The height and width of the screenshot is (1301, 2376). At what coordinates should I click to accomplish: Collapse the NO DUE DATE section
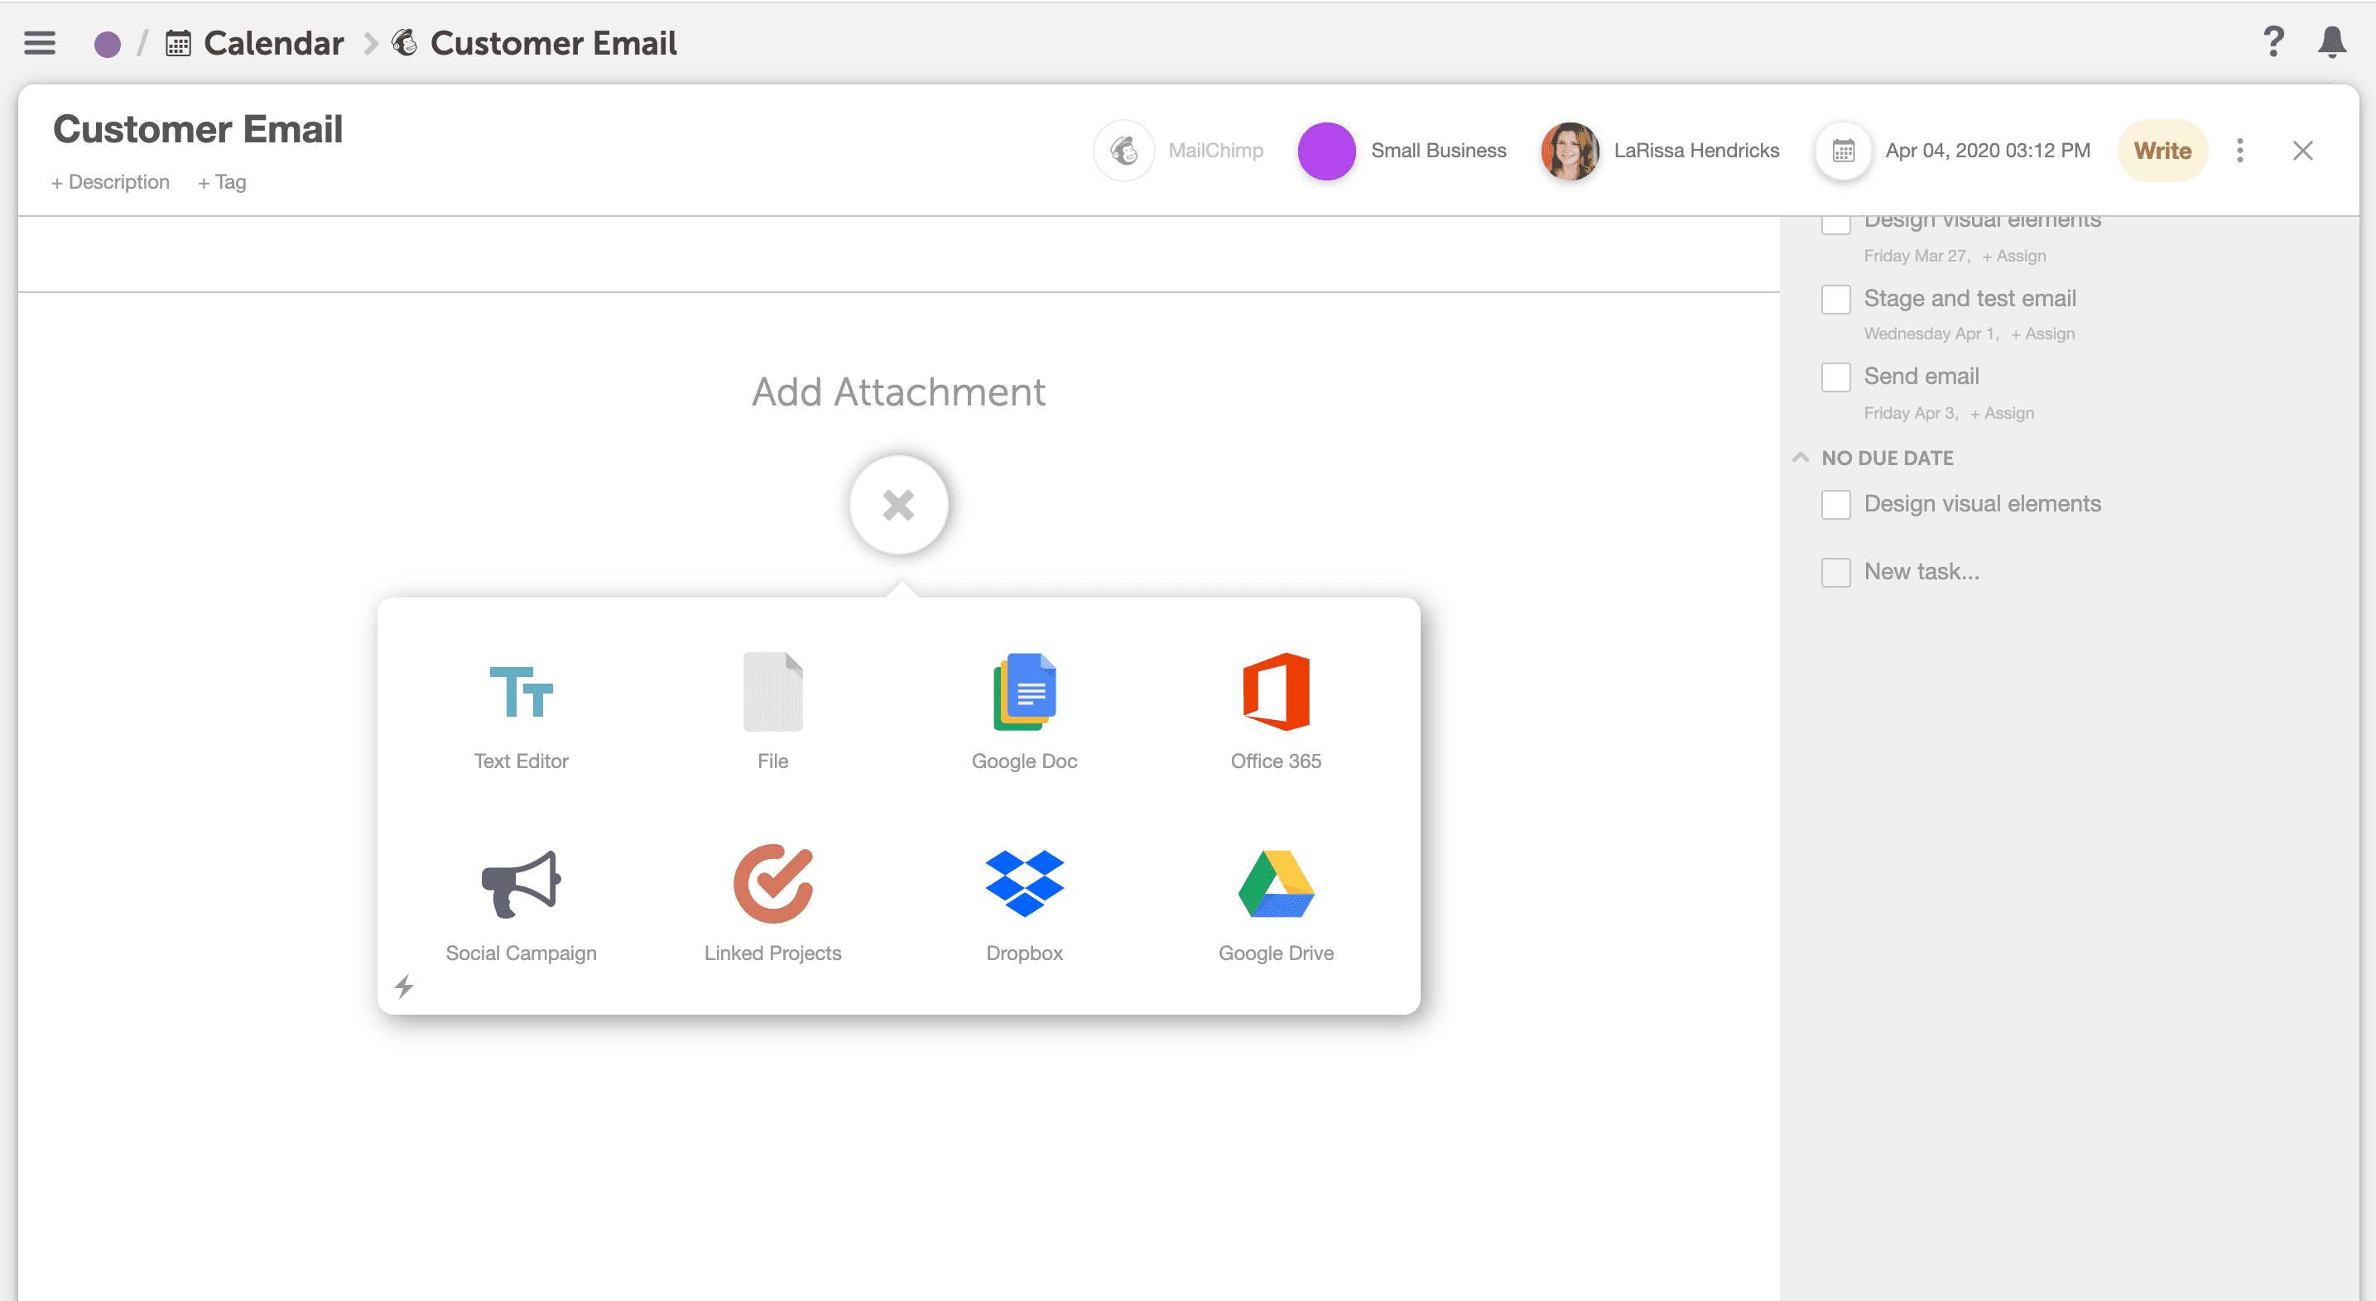1800,458
